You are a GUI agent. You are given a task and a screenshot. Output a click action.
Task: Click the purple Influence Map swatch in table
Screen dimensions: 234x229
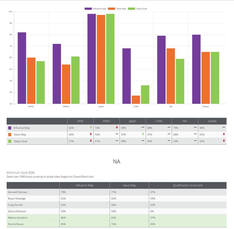[x=10, y=128]
